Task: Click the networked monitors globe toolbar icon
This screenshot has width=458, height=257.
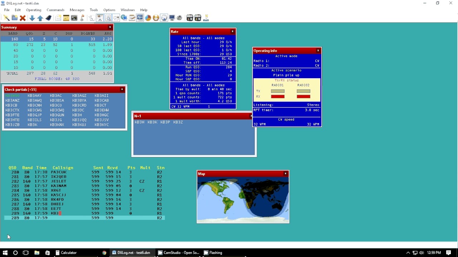Action: [124, 18]
